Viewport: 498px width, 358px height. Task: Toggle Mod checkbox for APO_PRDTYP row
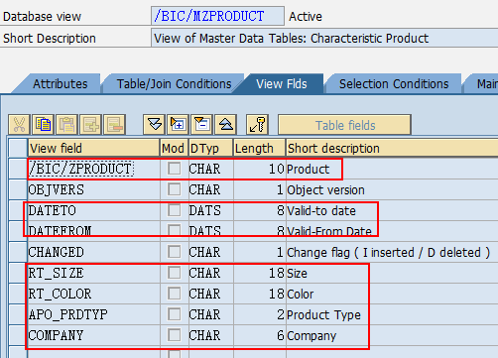[x=174, y=314]
